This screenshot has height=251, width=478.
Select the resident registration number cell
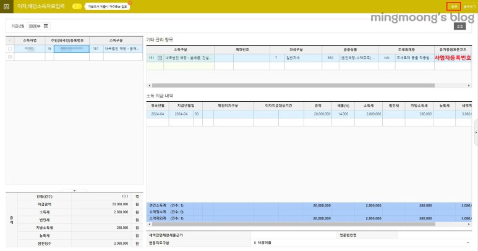click(72, 49)
